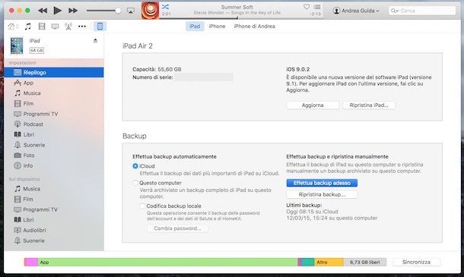The image size is (464, 277).
Task: Open Programmi TV under Sul dispositivo
Action: coord(54,209)
